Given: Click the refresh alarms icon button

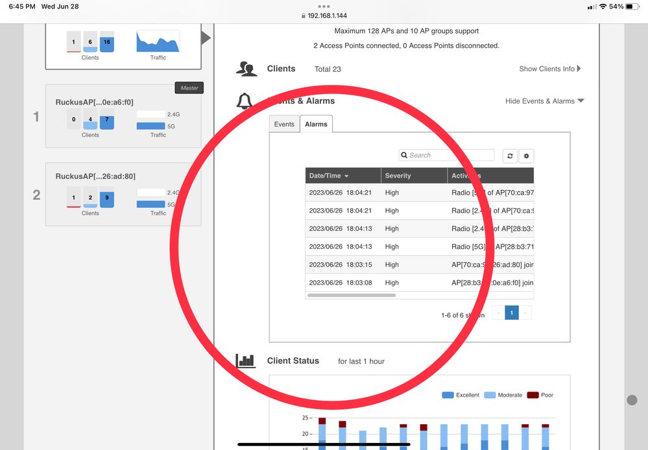Looking at the screenshot, I should (510, 156).
